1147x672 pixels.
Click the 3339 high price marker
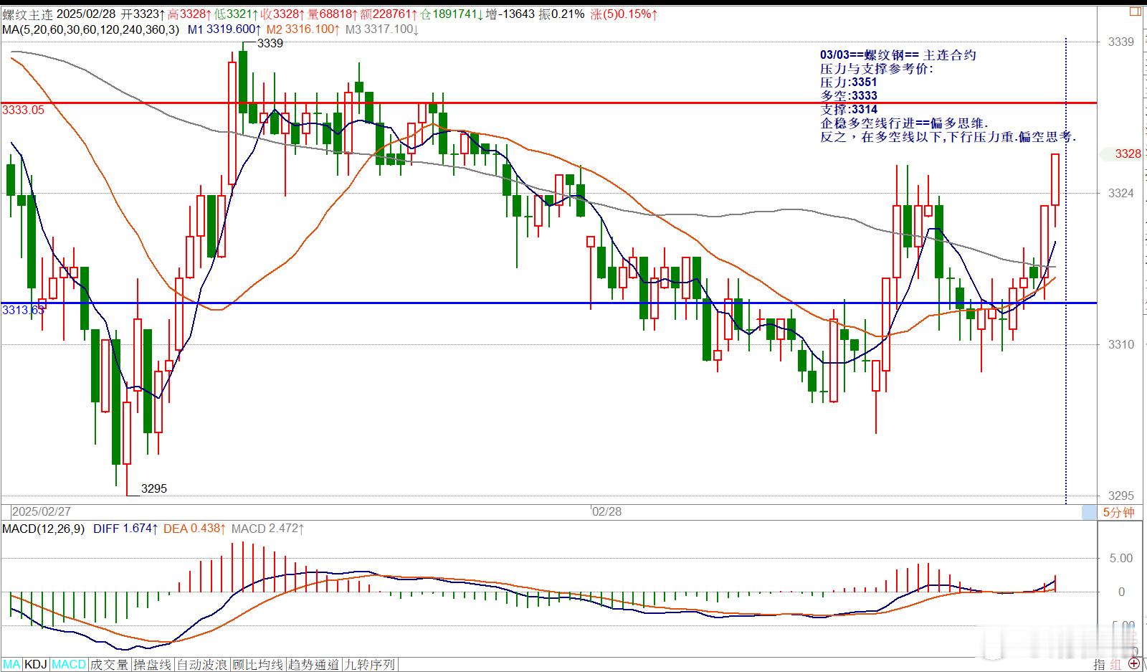pos(270,43)
